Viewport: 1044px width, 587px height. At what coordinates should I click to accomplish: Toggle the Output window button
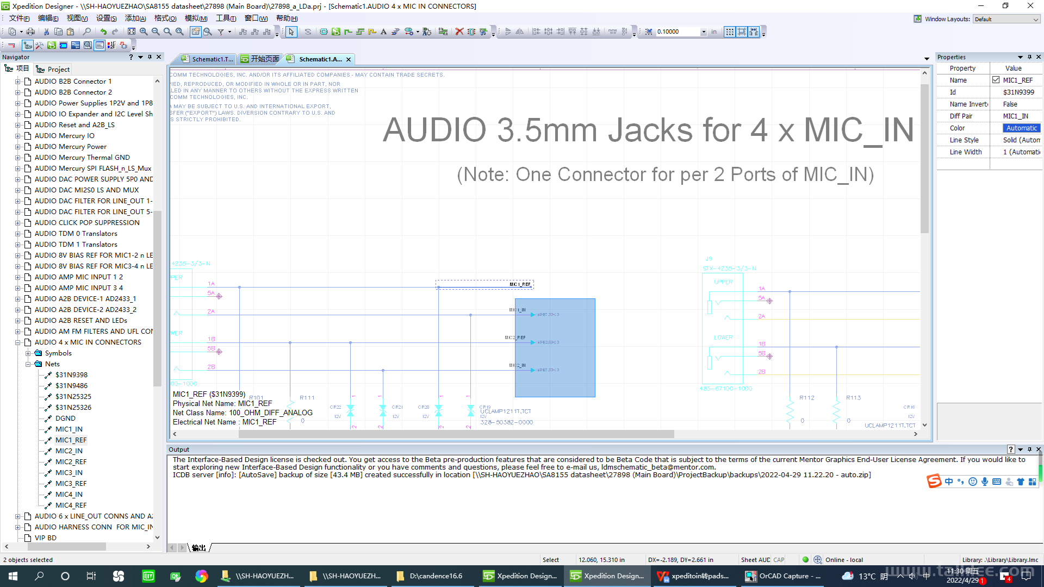pyautogui.click(x=100, y=45)
